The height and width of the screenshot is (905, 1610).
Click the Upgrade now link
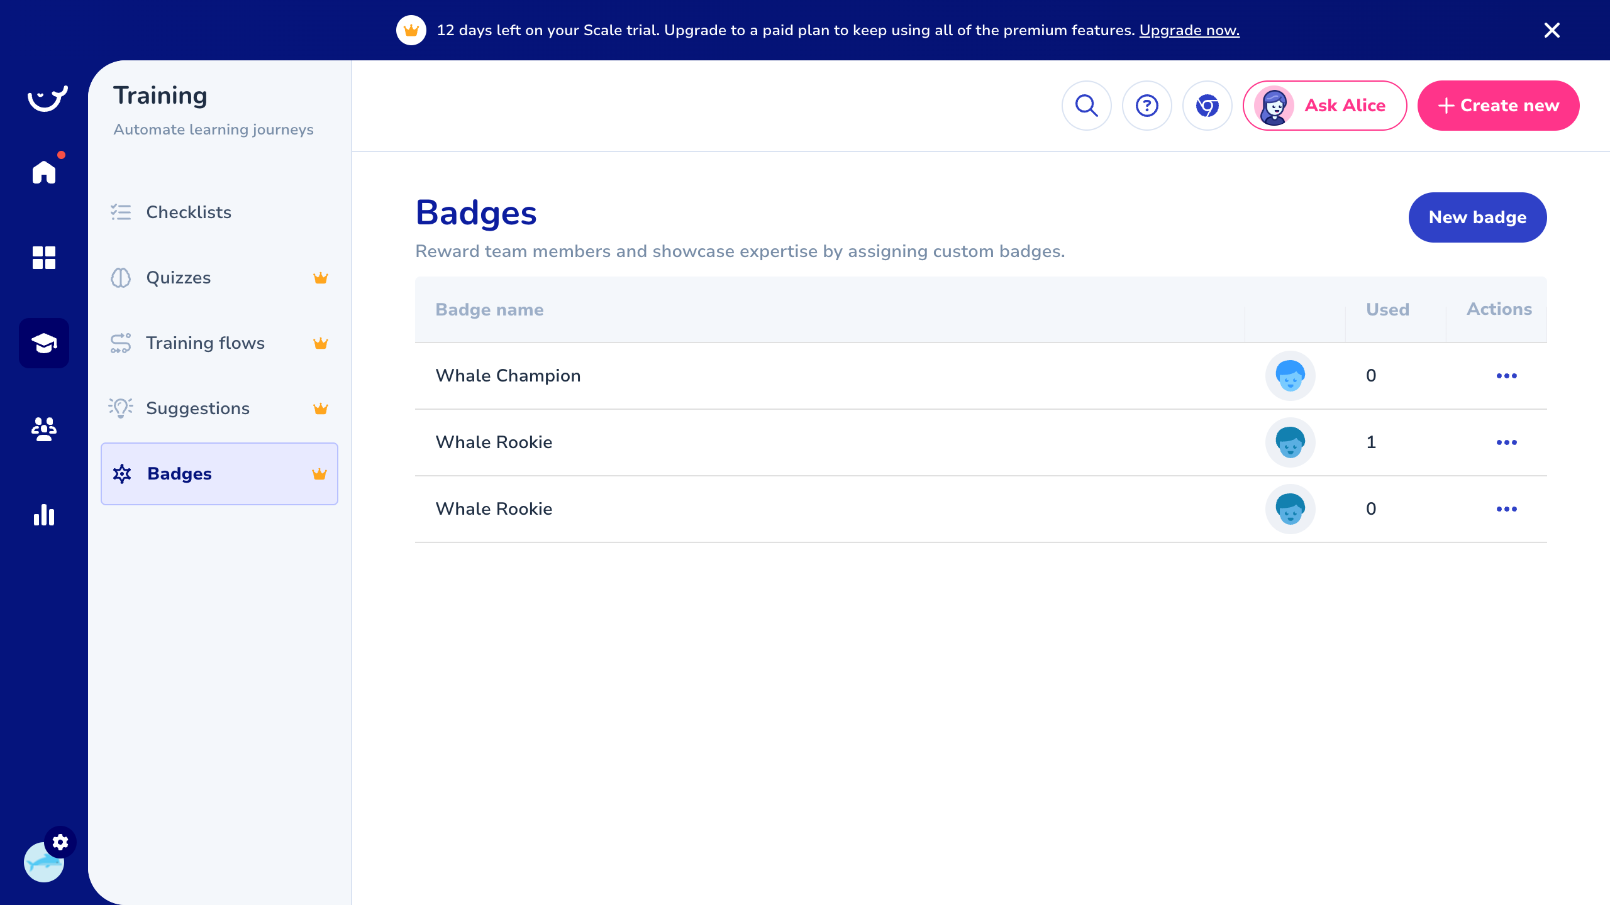[1189, 30]
